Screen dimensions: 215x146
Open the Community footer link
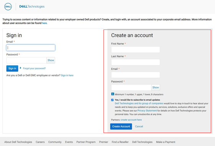click(55, 142)
